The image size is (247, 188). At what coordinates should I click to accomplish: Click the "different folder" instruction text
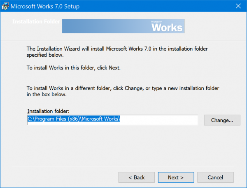click(x=123, y=91)
